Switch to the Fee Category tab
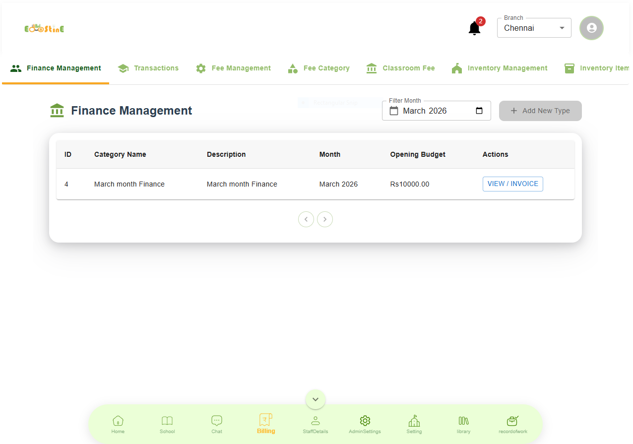Screen dimensions: 633x444 [x=319, y=68]
